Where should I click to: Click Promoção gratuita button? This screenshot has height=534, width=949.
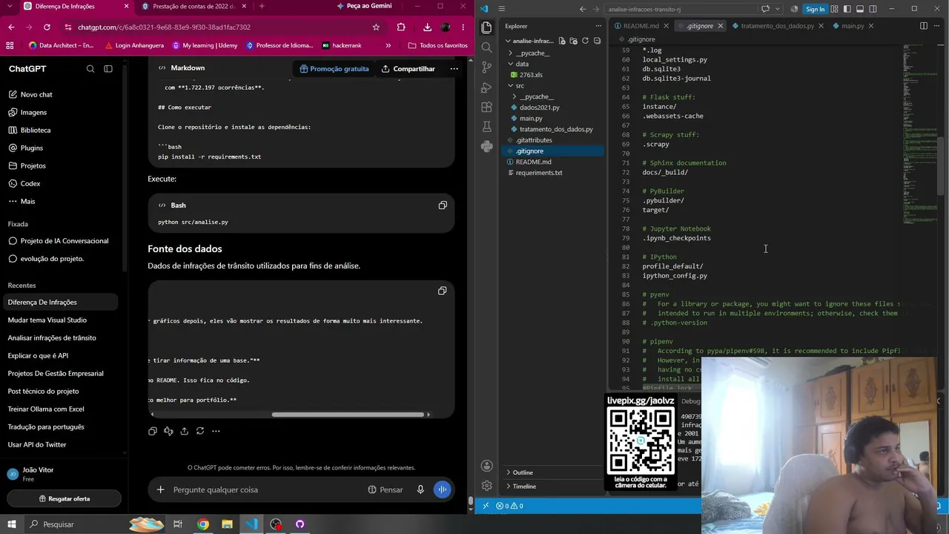pyautogui.click(x=334, y=69)
